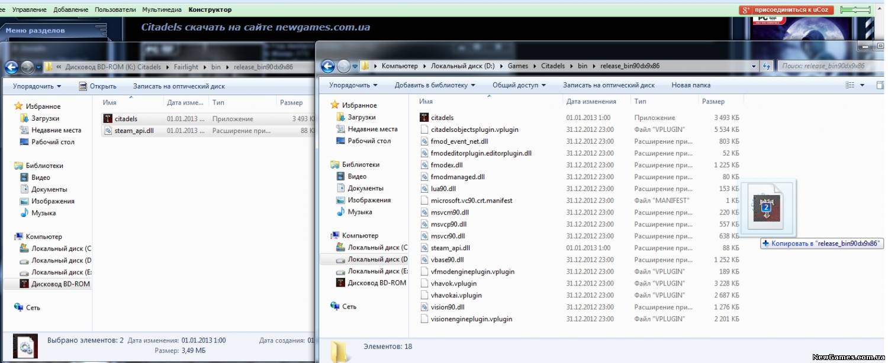Click the green slider in uCoz bar
This screenshot has height=363, width=888.
(855, 9)
